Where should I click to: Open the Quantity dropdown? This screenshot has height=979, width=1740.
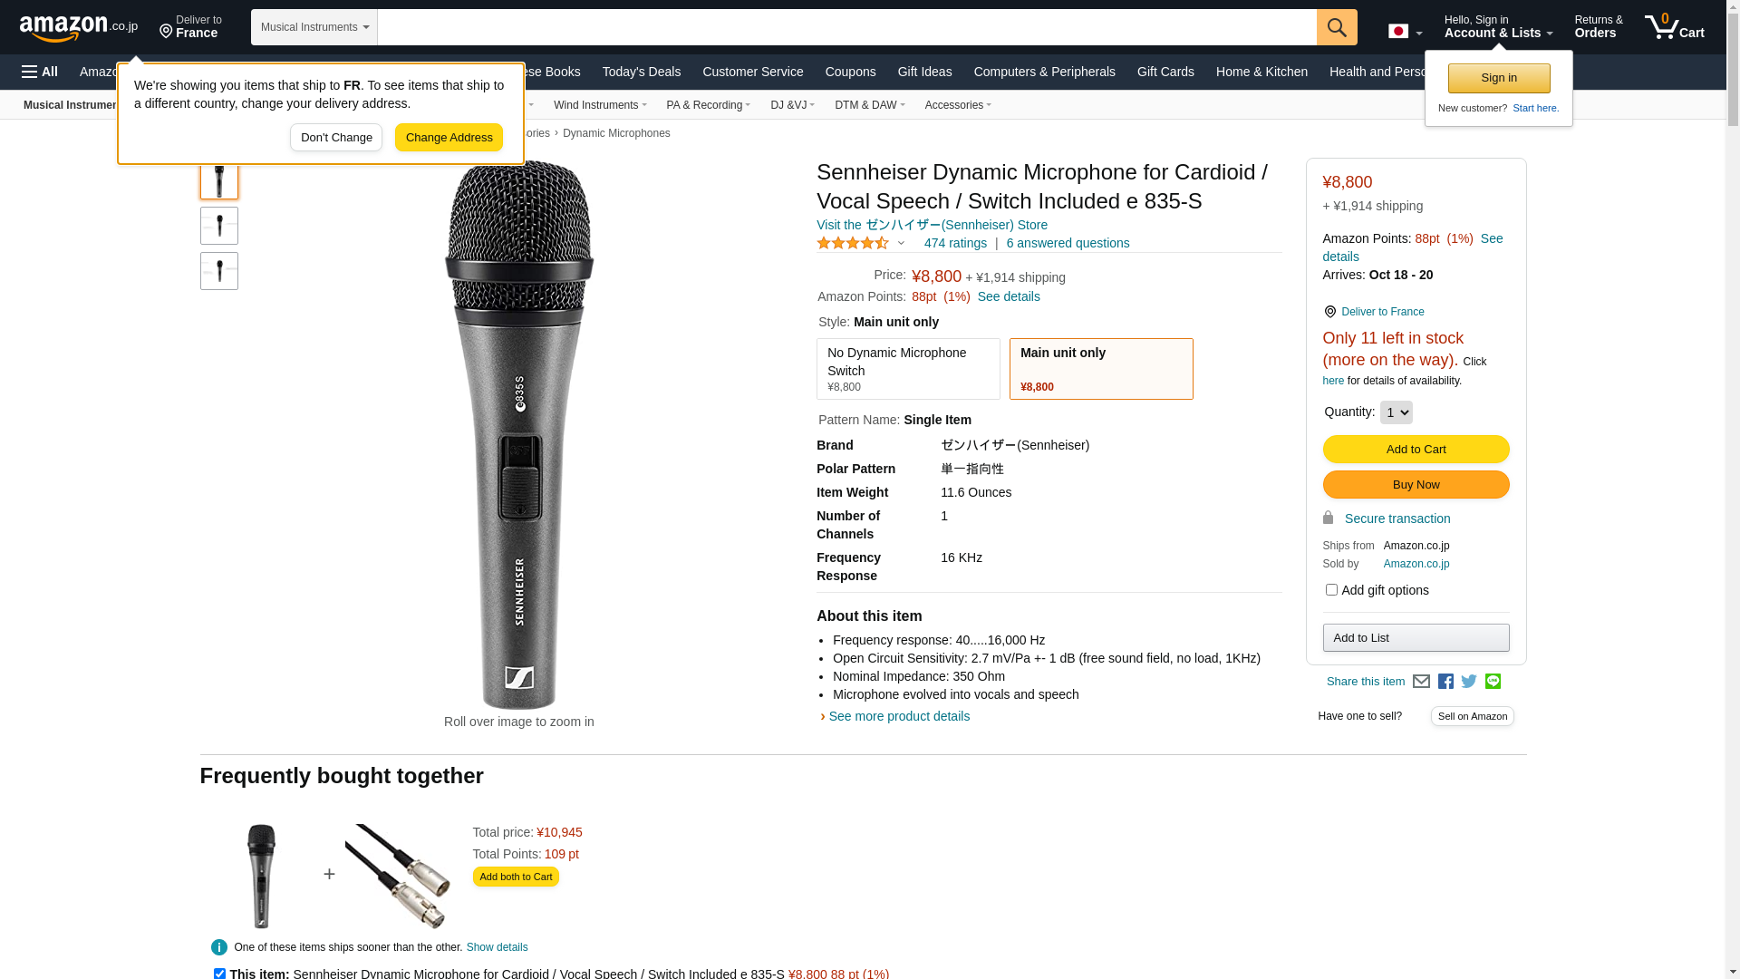(1396, 412)
